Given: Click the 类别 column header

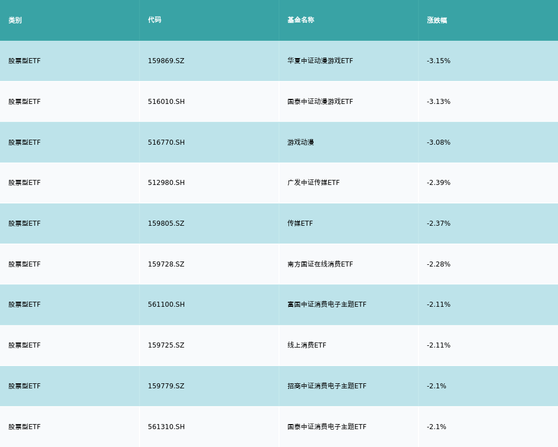Looking at the screenshot, I should tap(15, 20).
